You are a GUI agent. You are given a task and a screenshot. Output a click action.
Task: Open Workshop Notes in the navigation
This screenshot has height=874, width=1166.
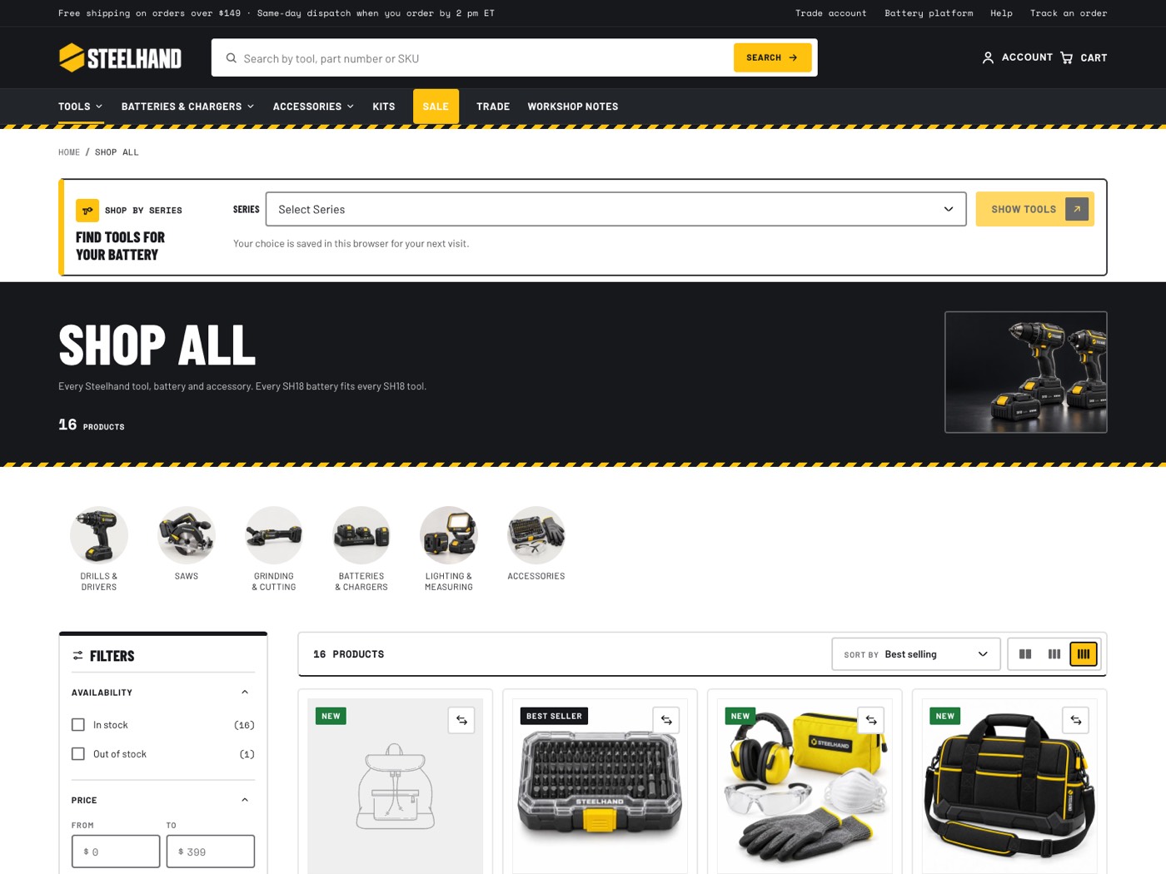click(x=573, y=107)
